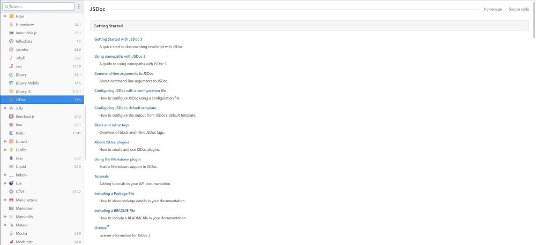Click the InfluxData icon
536x245 pixels.
(11, 41)
